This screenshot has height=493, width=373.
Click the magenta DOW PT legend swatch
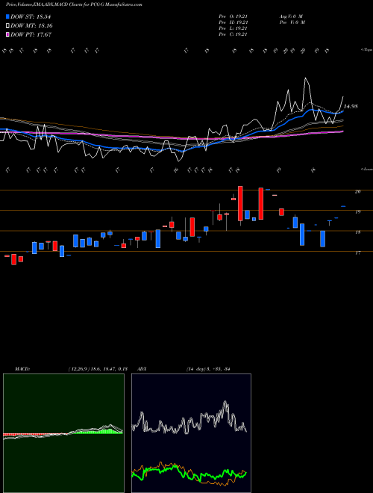coord(7,34)
